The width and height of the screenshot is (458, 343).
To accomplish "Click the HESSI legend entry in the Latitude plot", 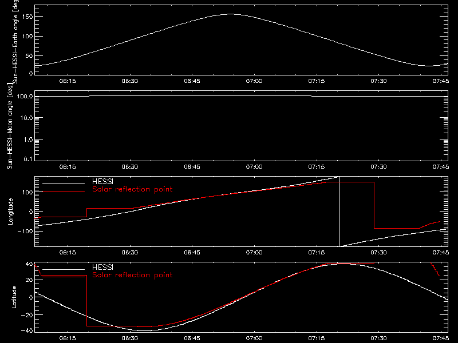I will (102, 267).
